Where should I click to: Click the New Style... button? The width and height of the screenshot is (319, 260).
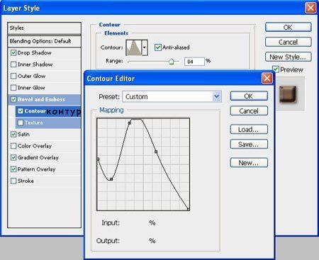click(288, 57)
